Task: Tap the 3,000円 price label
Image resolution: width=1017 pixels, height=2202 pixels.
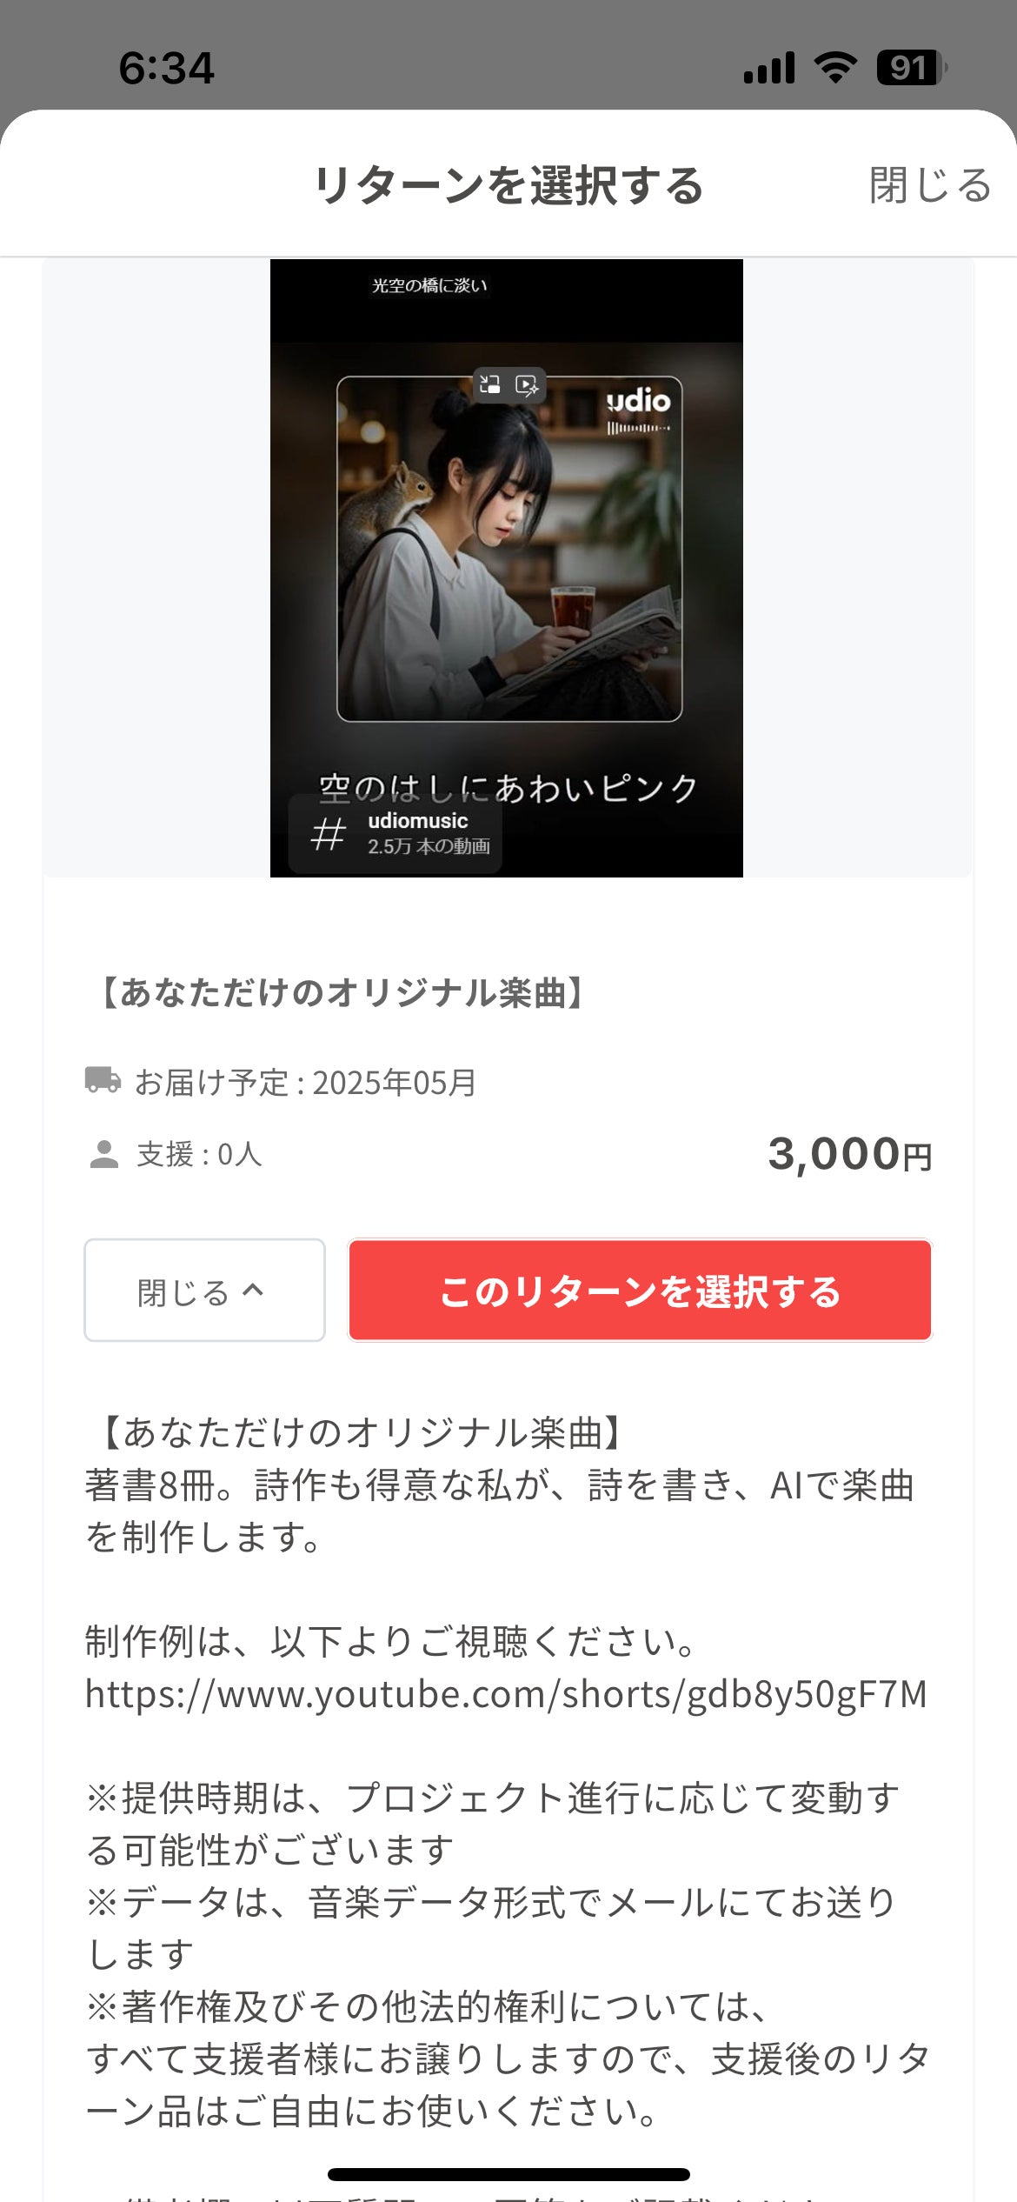Action: coord(849,1155)
